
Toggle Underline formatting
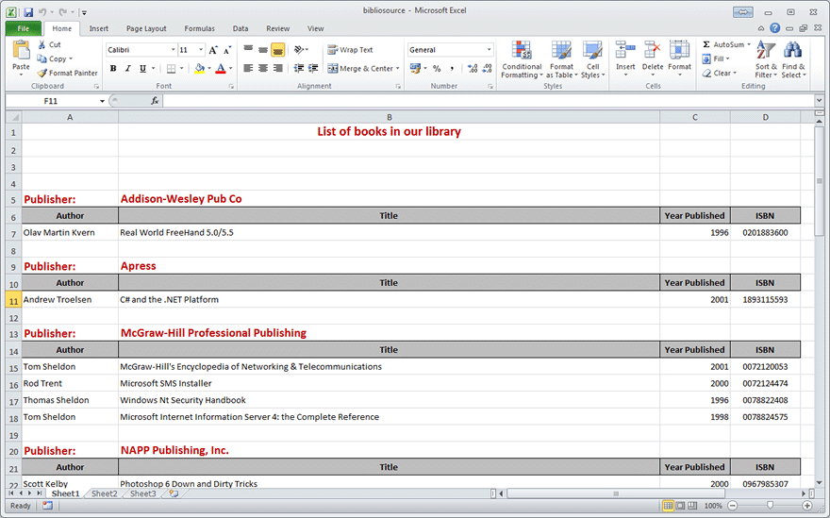pos(142,68)
